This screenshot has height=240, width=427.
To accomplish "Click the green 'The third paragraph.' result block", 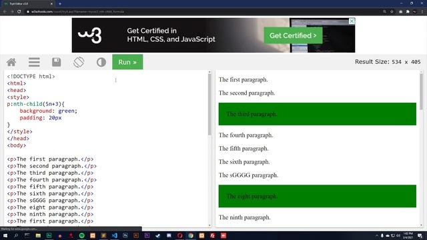I will [318, 114].
